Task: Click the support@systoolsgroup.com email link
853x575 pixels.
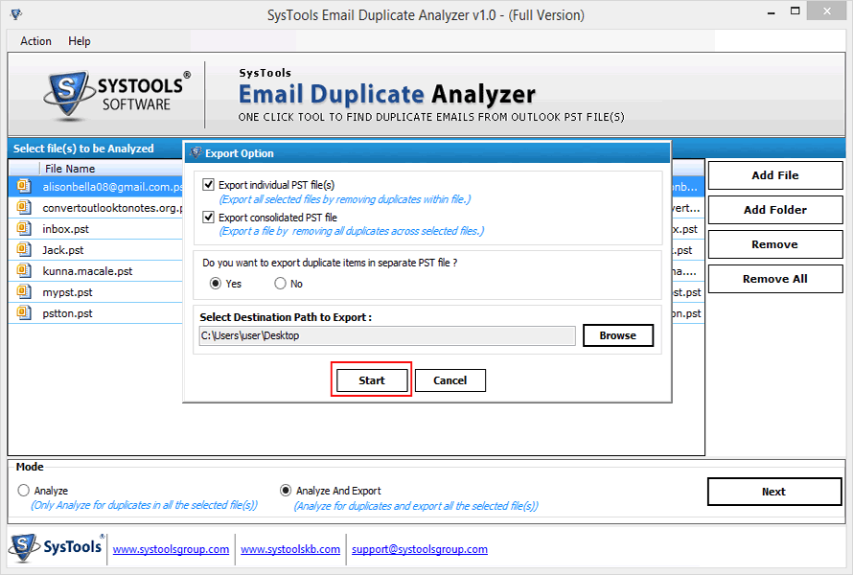Action: (x=420, y=549)
